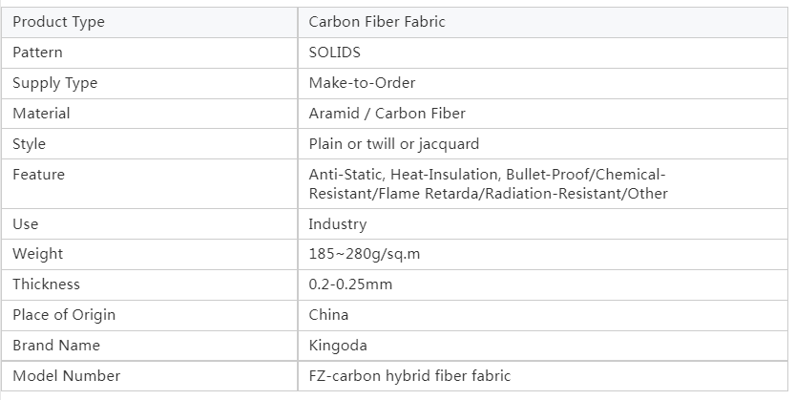The height and width of the screenshot is (400, 796).
Task: Select the "Plain or twill or jacquard" text
Action: (393, 144)
